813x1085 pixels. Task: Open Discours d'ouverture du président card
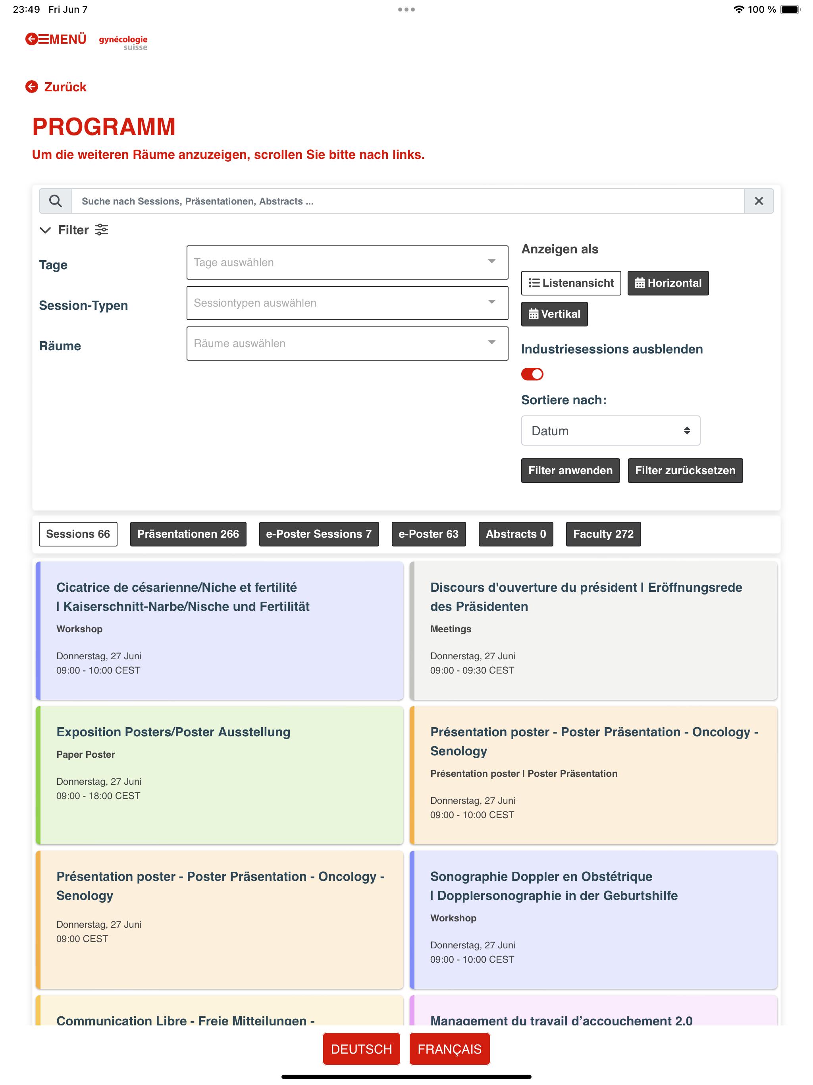click(x=593, y=631)
